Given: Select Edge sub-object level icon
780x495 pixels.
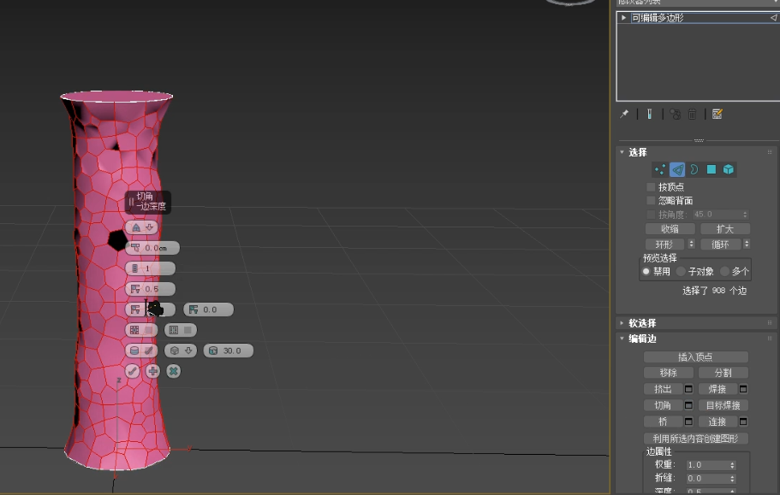Looking at the screenshot, I should point(677,170).
